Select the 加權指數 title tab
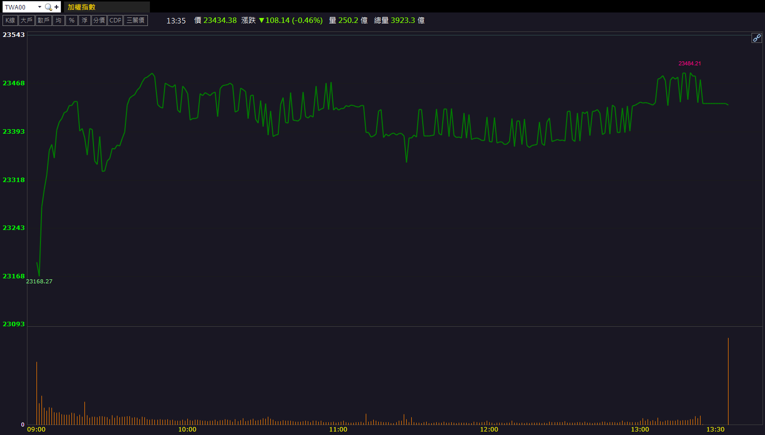The width and height of the screenshot is (765, 435). click(x=106, y=7)
